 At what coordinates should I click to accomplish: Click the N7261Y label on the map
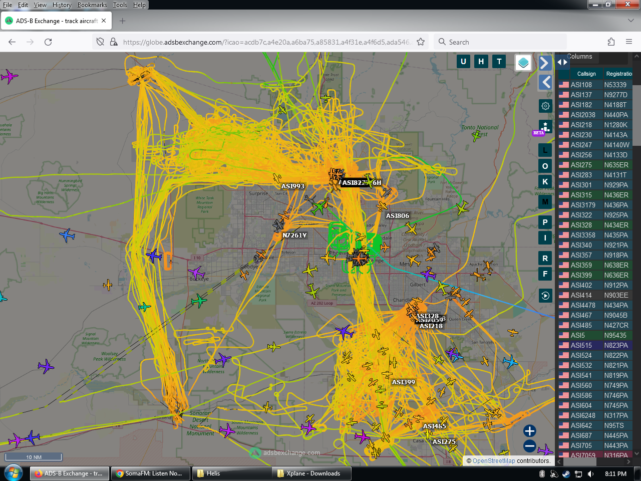point(294,235)
